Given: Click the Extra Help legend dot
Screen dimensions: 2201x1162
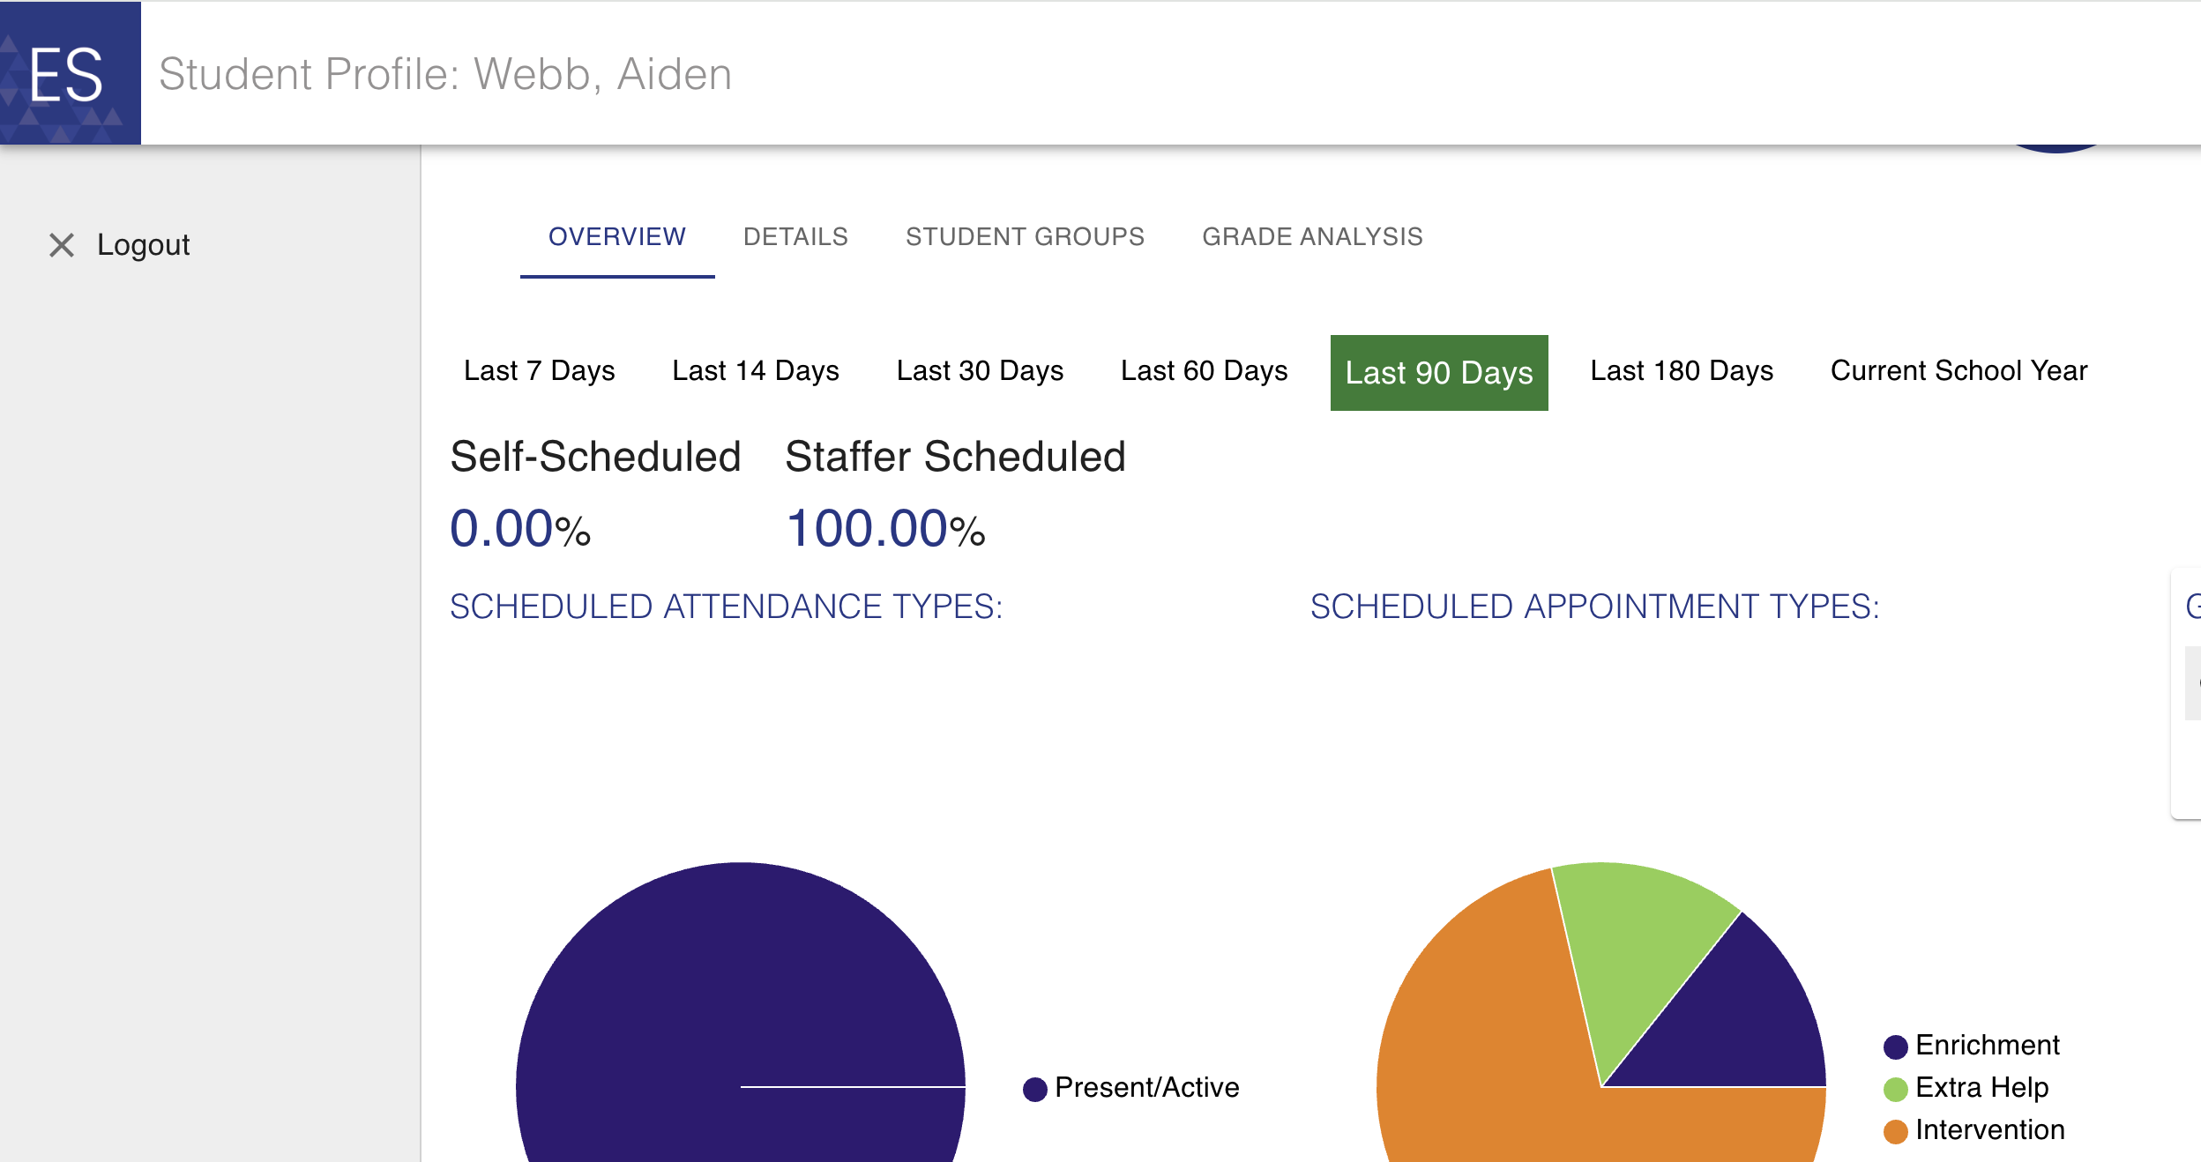Looking at the screenshot, I should pyautogui.click(x=1895, y=1089).
